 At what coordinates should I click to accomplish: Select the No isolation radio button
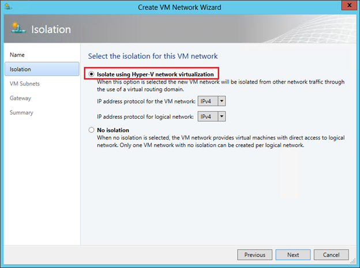coord(91,130)
